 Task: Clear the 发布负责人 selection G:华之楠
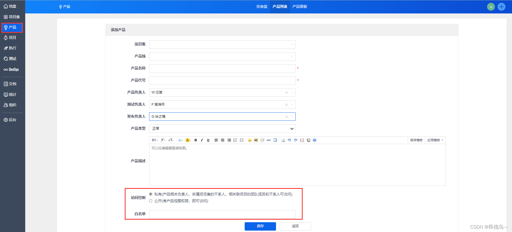tap(286, 117)
